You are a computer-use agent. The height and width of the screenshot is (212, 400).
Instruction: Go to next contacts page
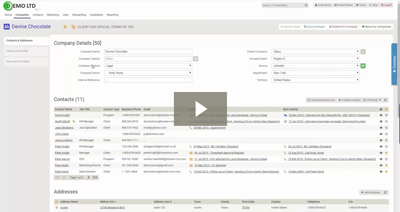[89, 177]
